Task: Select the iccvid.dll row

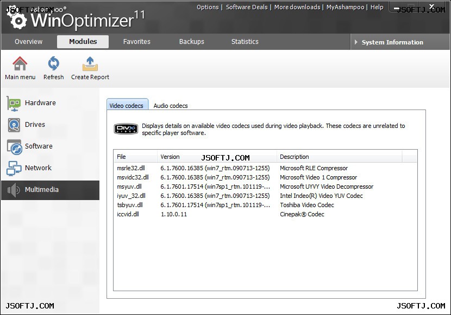Action: (x=265, y=214)
